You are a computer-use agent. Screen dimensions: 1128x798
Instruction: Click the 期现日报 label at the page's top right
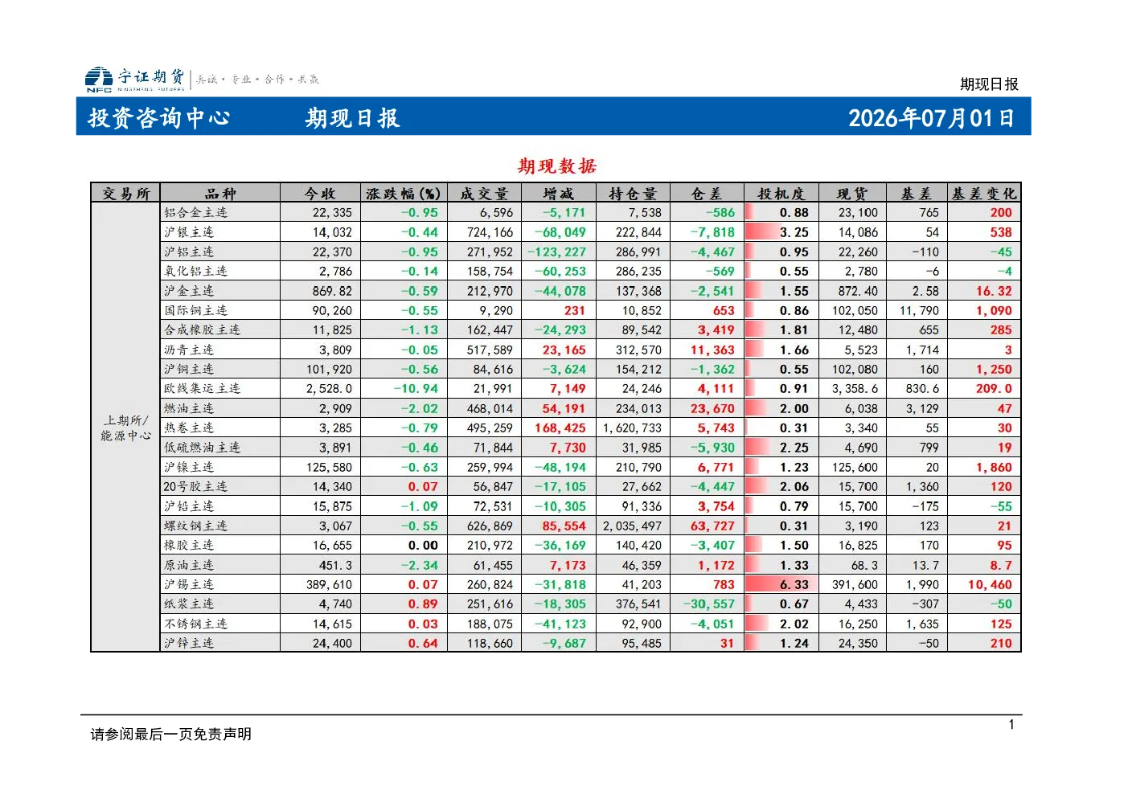pos(989,84)
